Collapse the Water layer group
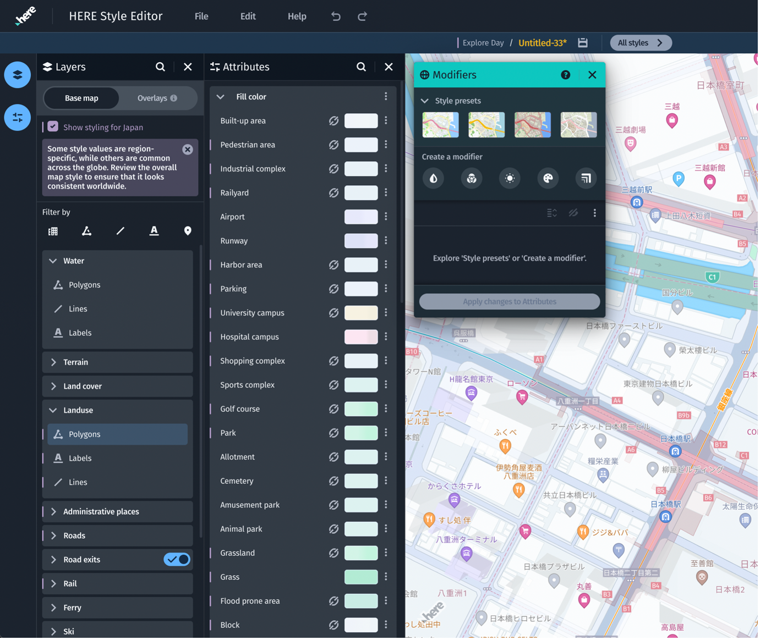The height and width of the screenshot is (640, 760). [x=53, y=261]
